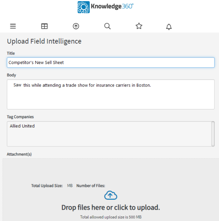Click the Knowledge360 logo
Screen dimensions: 219x221
coord(105,7)
